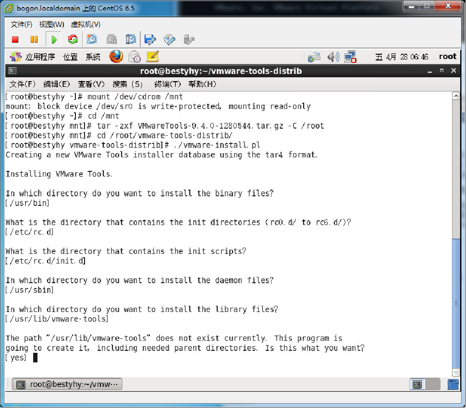Click '[/usr/sbin]' default path text
Screen dimensions: 466x408
29,290
